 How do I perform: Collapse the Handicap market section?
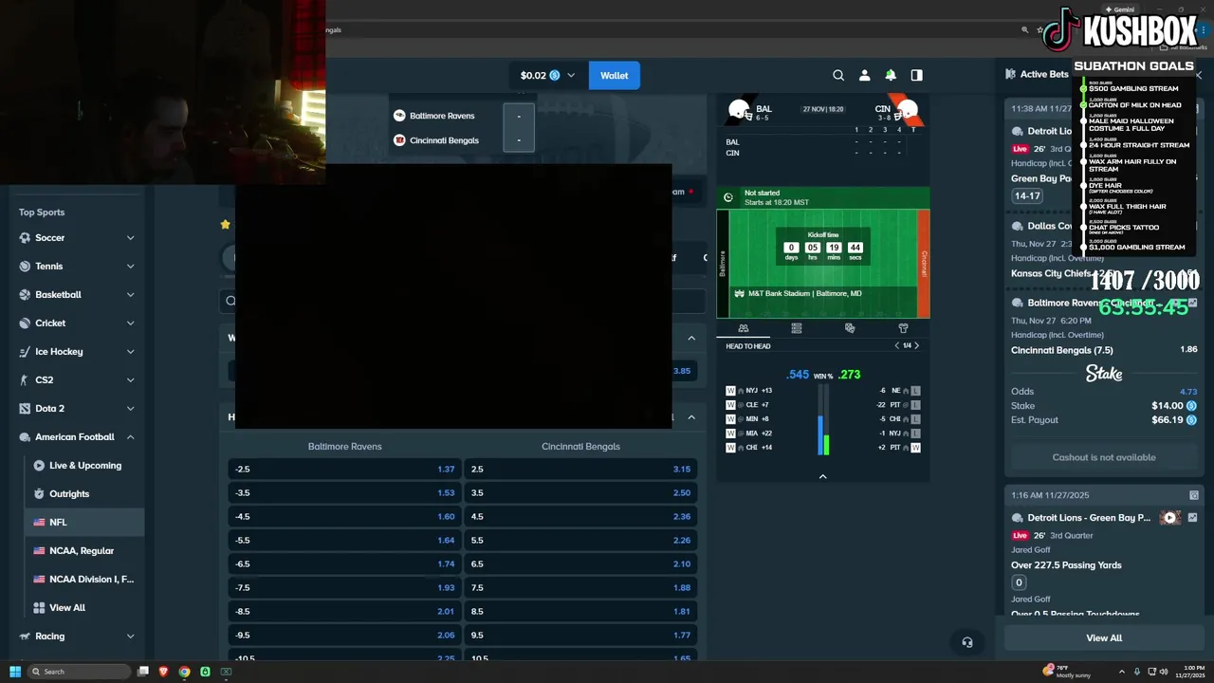691,417
